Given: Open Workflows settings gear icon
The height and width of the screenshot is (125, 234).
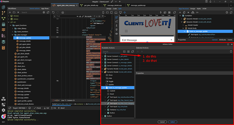Looking at the screenshot, I should pyautogui.click(x=44, y=12).
